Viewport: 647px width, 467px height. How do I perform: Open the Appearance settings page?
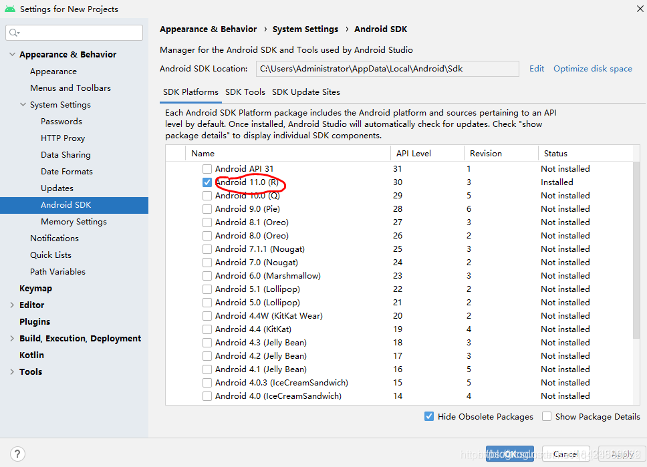[53, 71]
